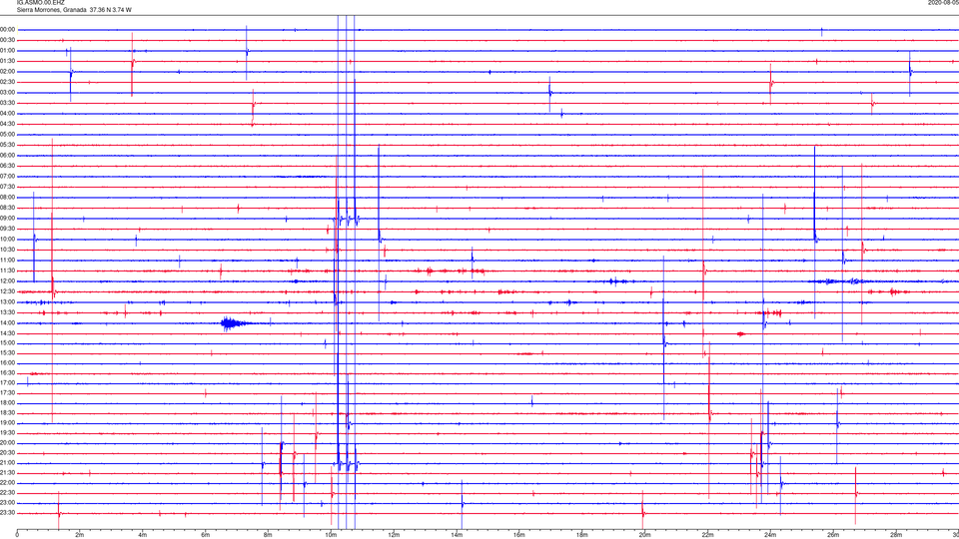The width and height of the screenshot is (959, 539).
Task: Click the 09:00 trace time label
Action: point(8,219)
